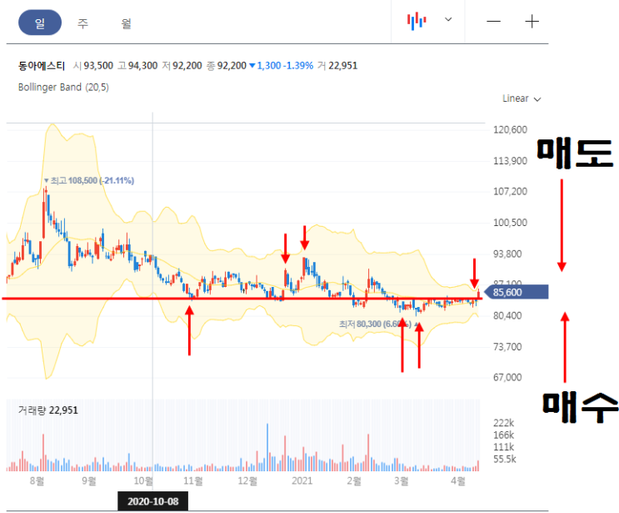The image size is (619, 513).
Task: Click the 111k volume axis label
Action: [503, 447]
